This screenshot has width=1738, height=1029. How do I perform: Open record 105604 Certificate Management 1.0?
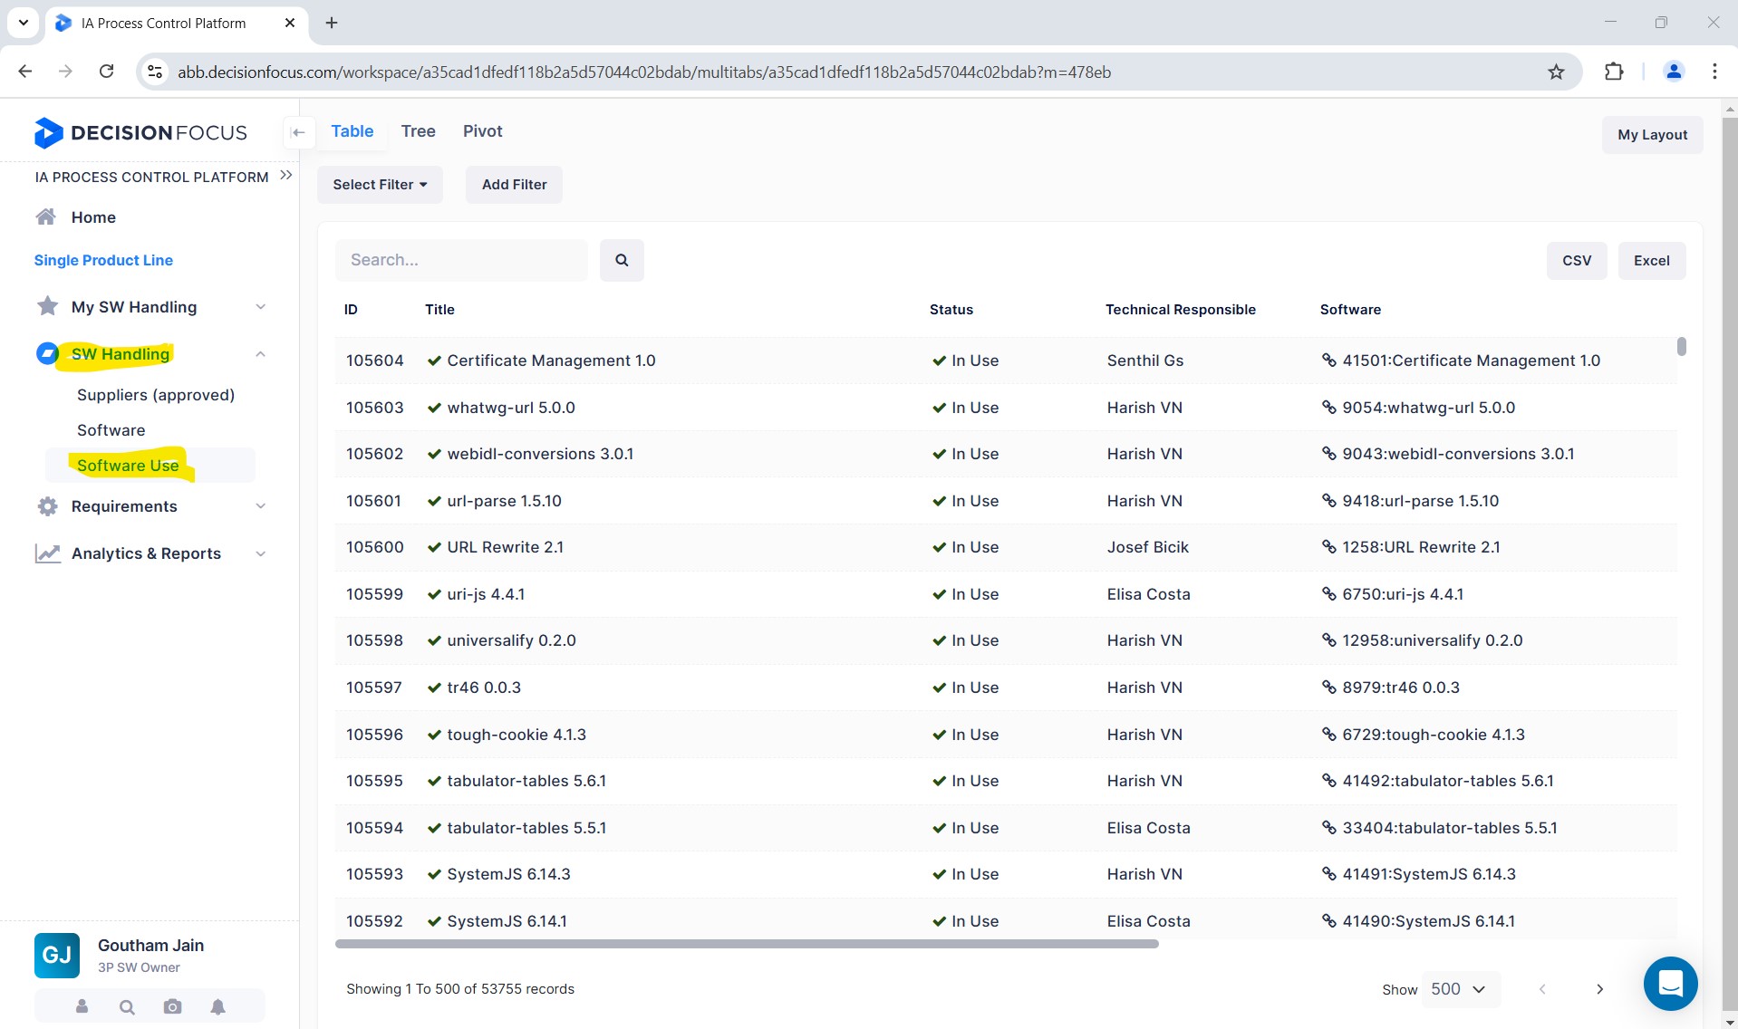point(551,361)
